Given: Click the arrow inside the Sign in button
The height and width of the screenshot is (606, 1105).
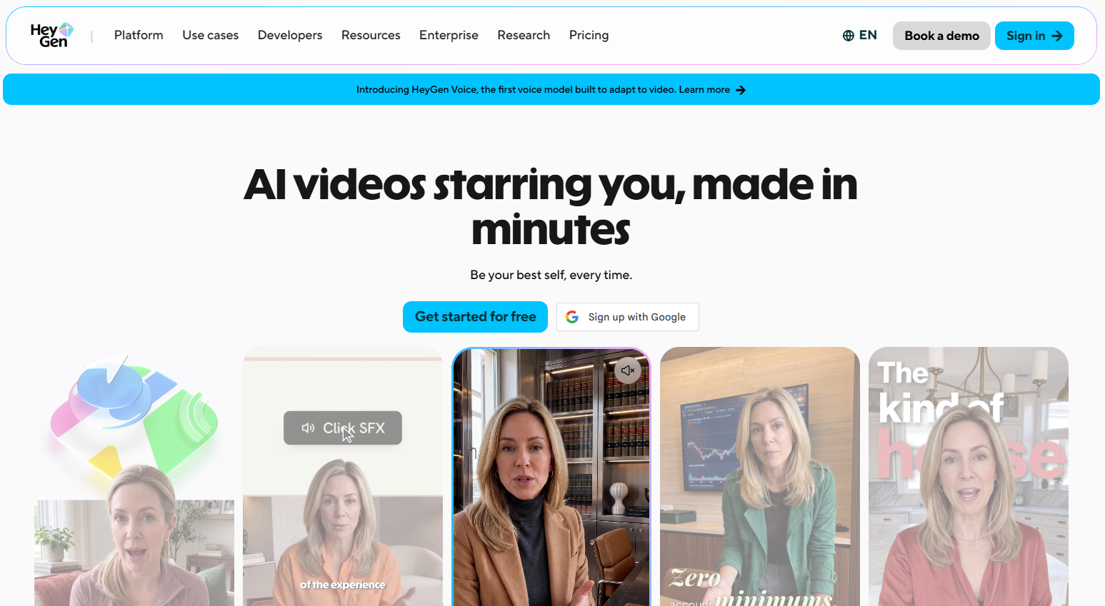Looking at the screenshot, I should (1057, 36).
